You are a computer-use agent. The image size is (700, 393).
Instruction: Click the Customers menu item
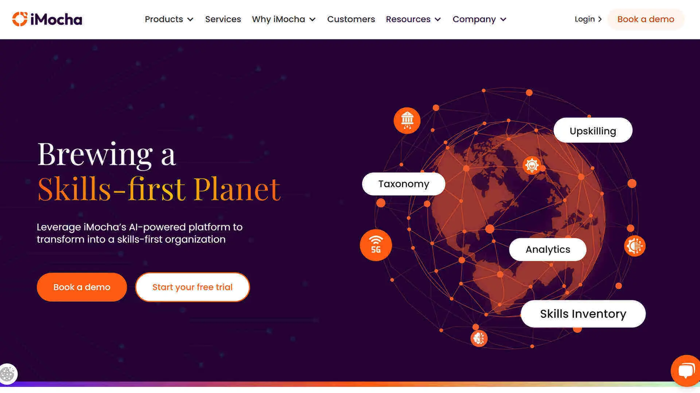(351, 19)
